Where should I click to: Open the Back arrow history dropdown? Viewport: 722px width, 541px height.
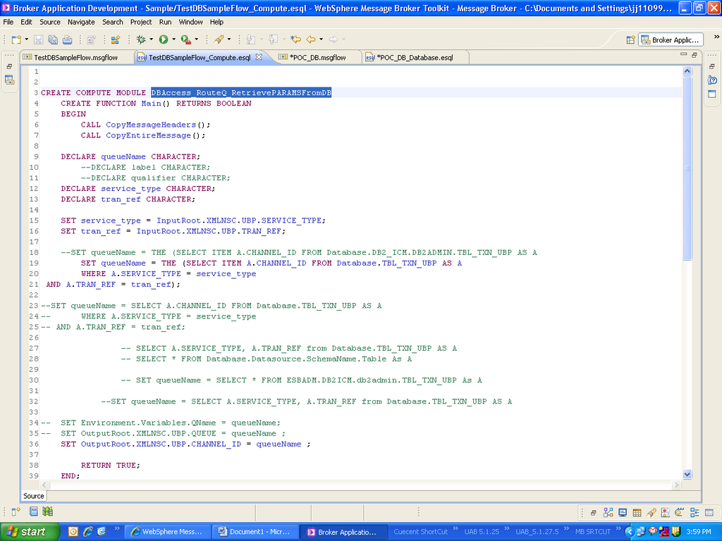(x=321, y=39)
